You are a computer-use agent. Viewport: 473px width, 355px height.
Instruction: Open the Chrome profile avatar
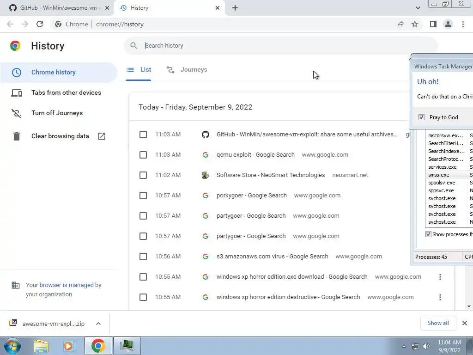(448, 24)
